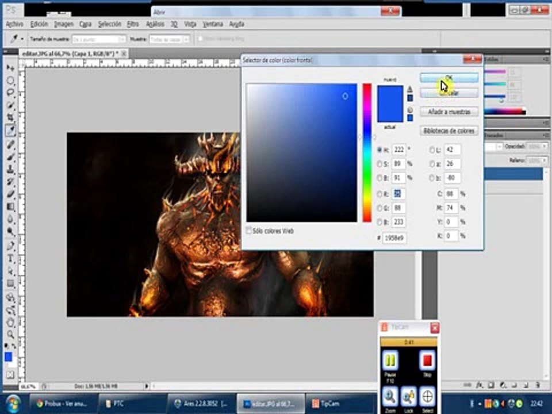Select the G green radio button

379,208
